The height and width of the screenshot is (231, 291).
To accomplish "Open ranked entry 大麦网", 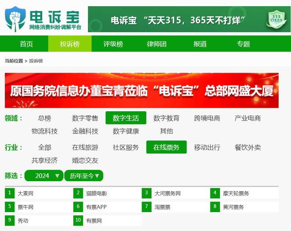I will [26, 194].
